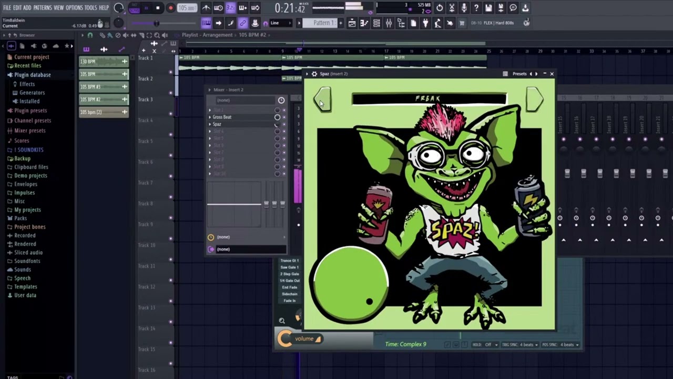
Task: Click the render/export download icon
Action: 525,8
